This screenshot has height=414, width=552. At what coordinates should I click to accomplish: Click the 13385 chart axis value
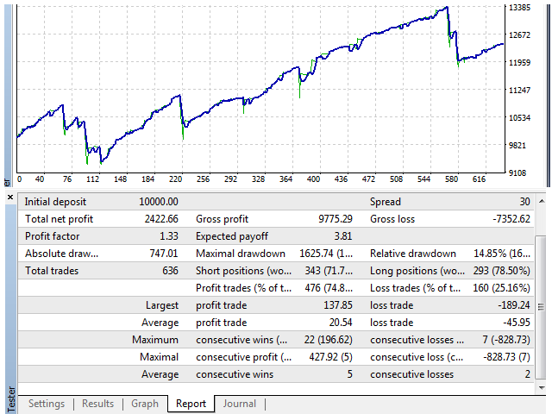(519, 8)
